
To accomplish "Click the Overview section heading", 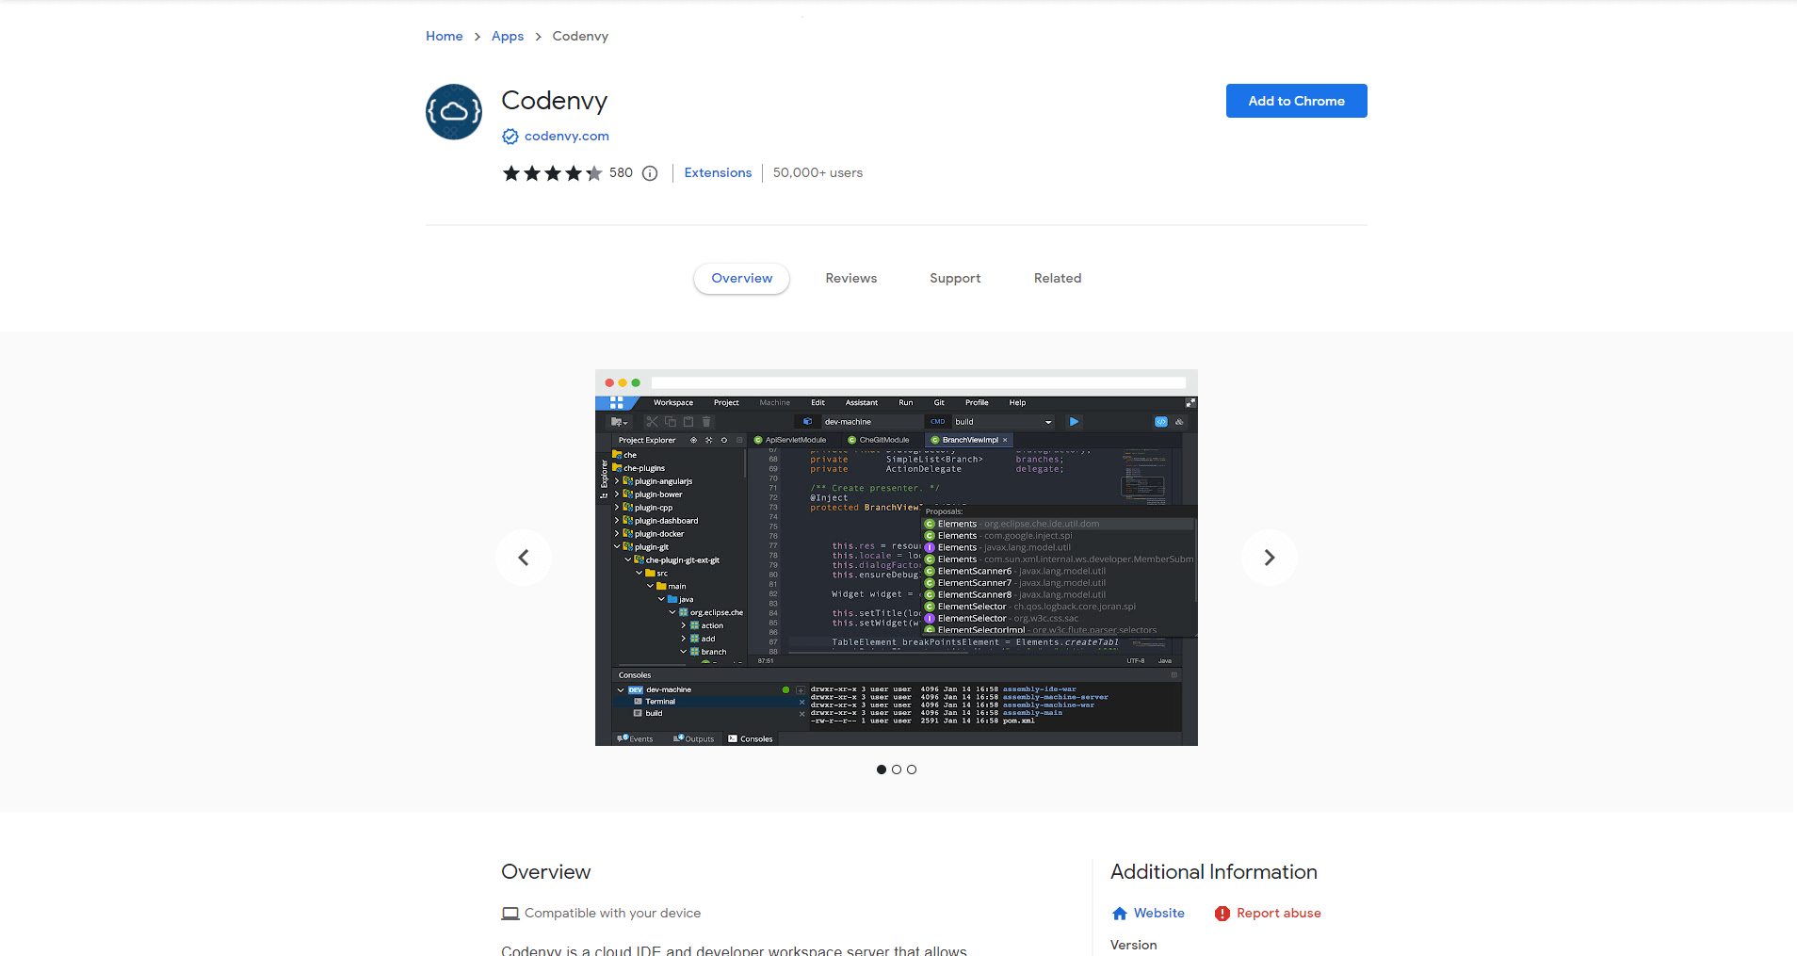I will pos(546,872).
